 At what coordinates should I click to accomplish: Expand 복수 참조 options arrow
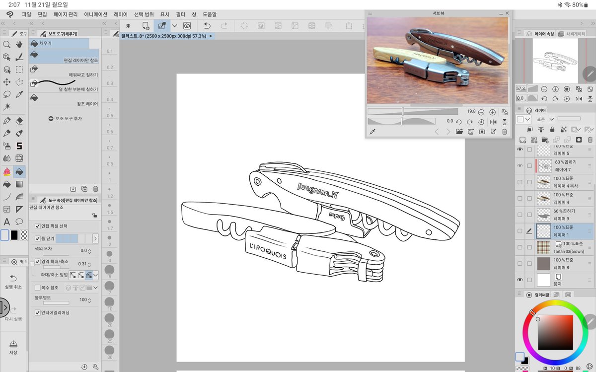tap(95, 287)
